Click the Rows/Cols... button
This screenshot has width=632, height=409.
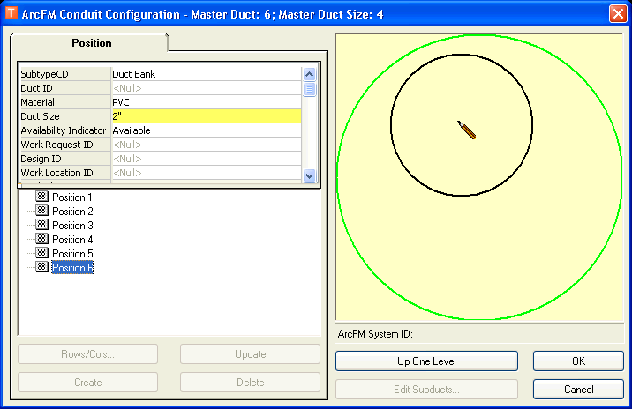click(x=88, y=354)
